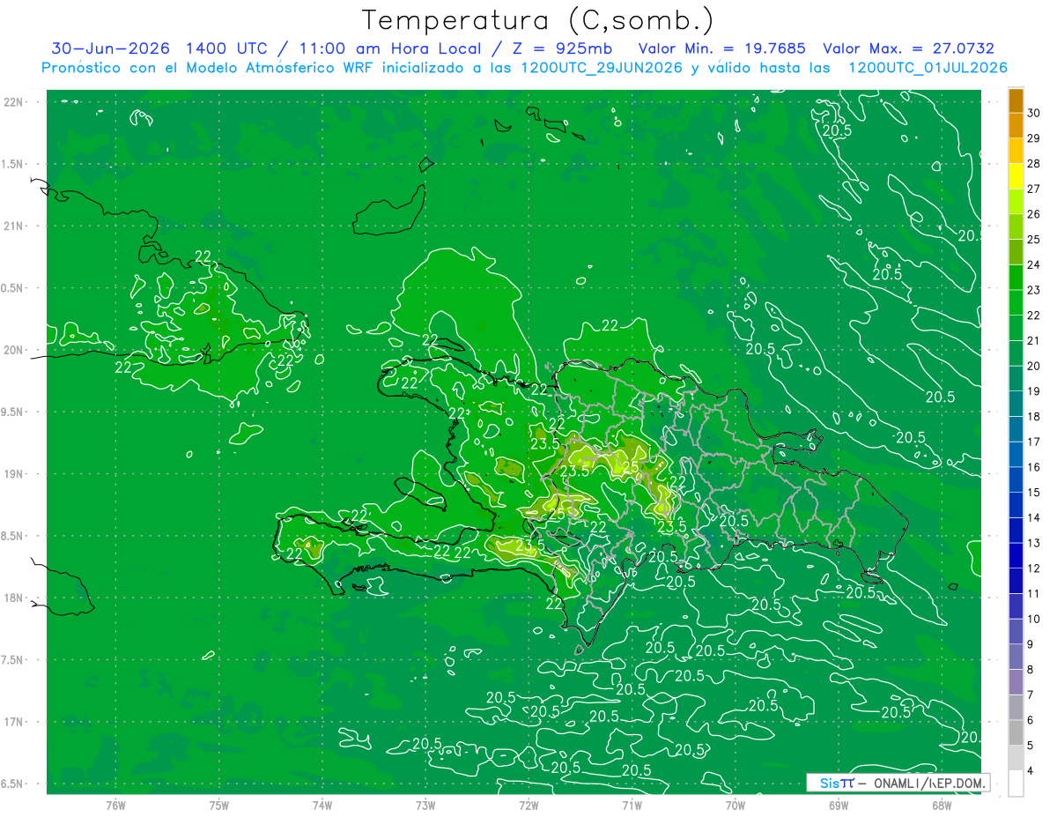1057x817 pixels.
Task: Select the date text "30-Jun-2026"
Action: tap(112, 48)
